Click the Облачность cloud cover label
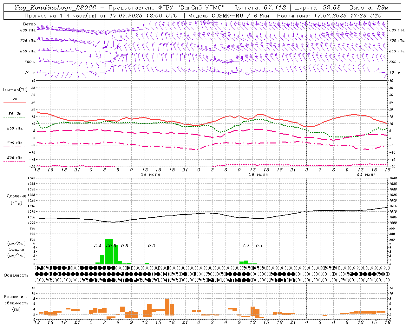Image resolution: width=406 pixels, height=325 pixels. [16, 275]
